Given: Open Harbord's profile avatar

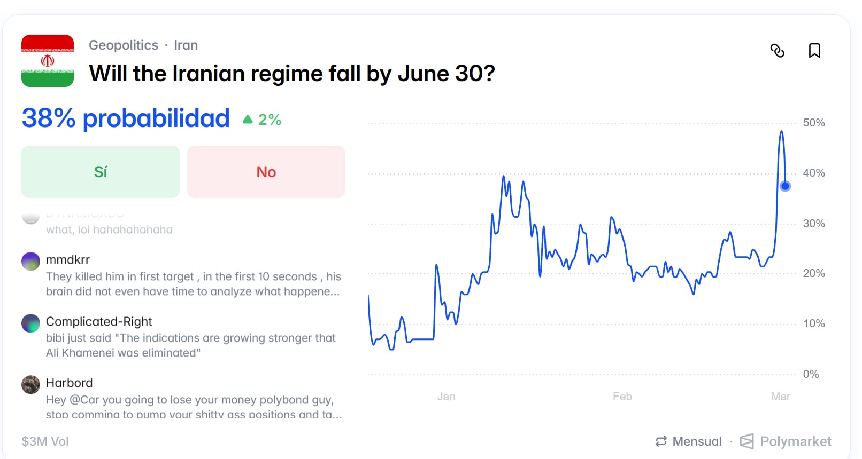Looking at the screenshot, I should point(30,384).
